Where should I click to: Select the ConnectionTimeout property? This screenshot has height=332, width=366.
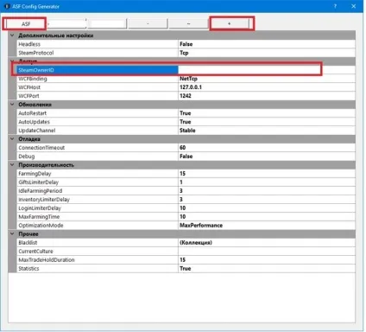pos(98,148)
